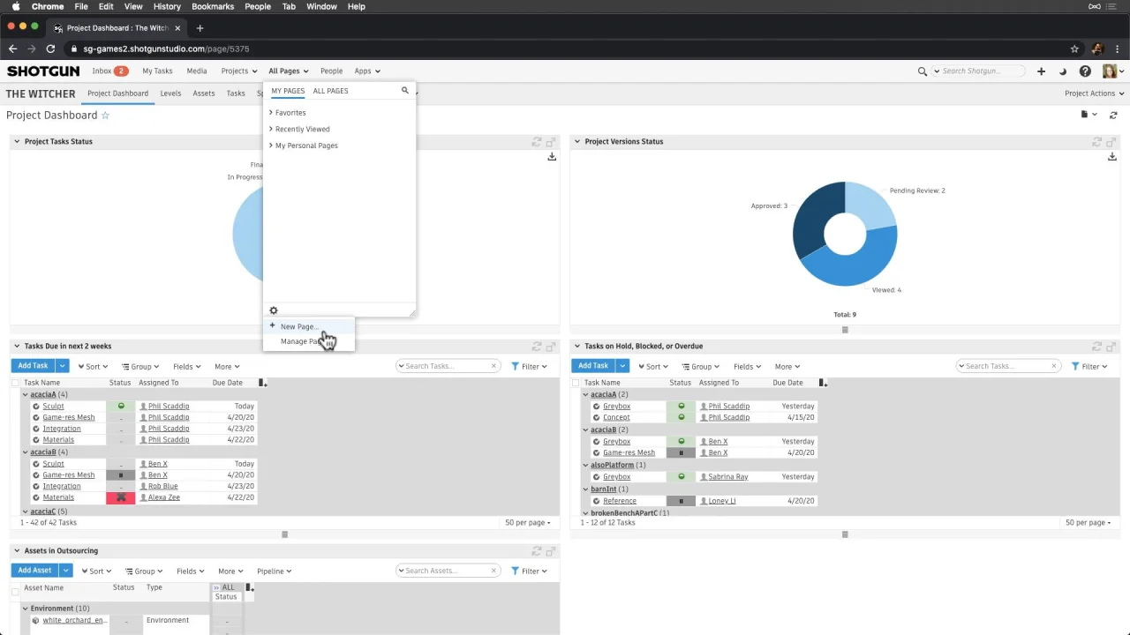
Task: Click the Viewed segment of donut chart
Action: coord(852,267)
